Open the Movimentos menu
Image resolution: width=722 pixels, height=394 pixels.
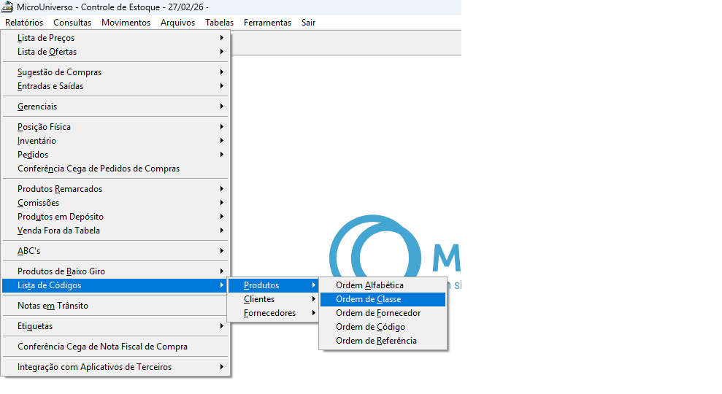point(126,23)
